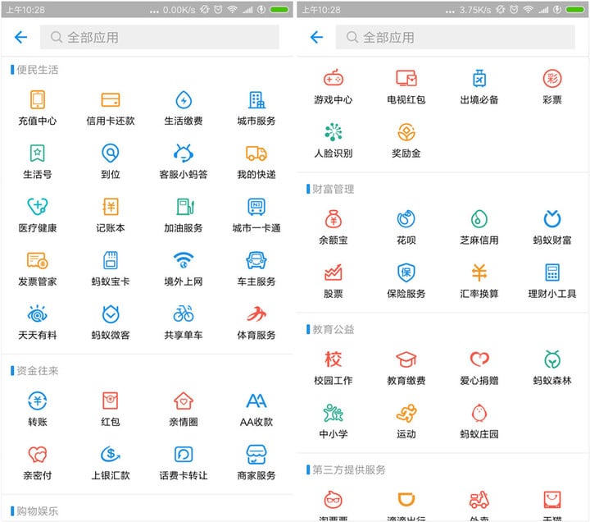Tap the AA收款 split bill icon
This screenshot has width=590, height=522.
256,401
